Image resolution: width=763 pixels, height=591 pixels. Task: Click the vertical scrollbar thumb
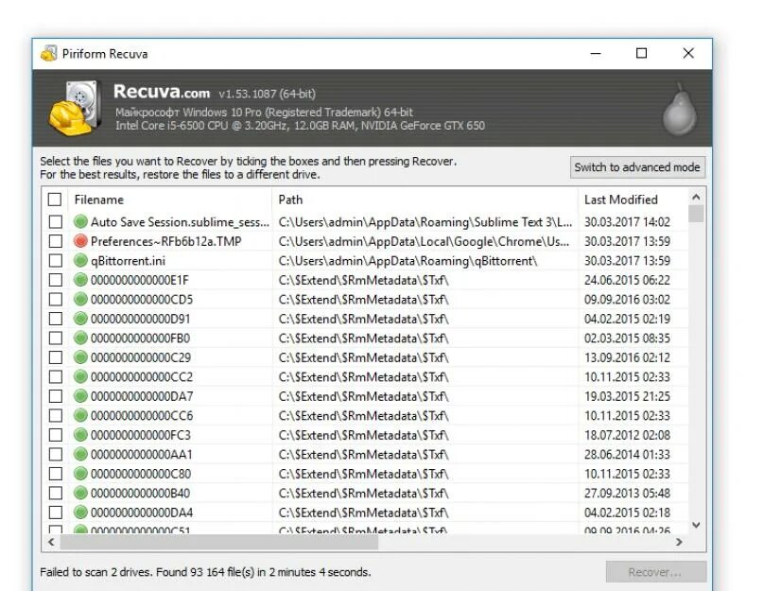tap(696, 214)
